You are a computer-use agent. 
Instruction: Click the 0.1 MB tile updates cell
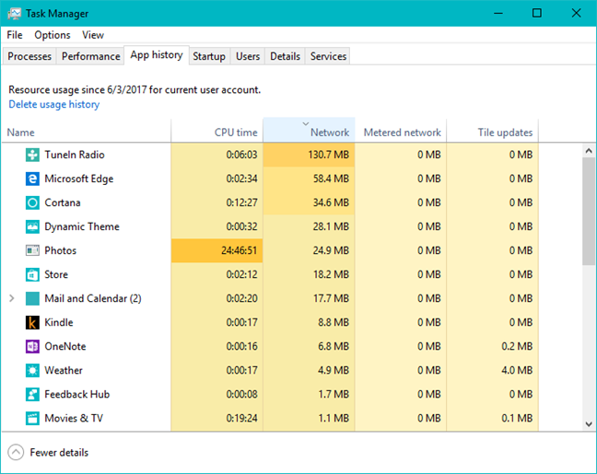coord(492,419)
